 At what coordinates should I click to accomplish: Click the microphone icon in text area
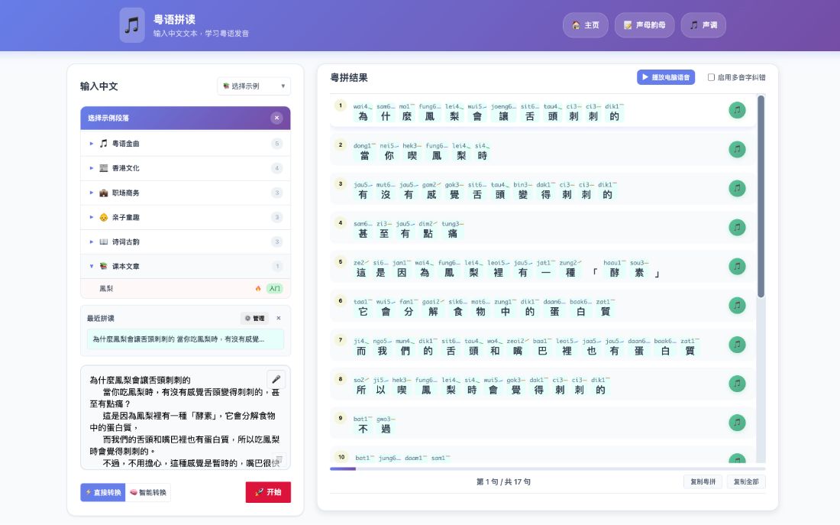point(276,379)
